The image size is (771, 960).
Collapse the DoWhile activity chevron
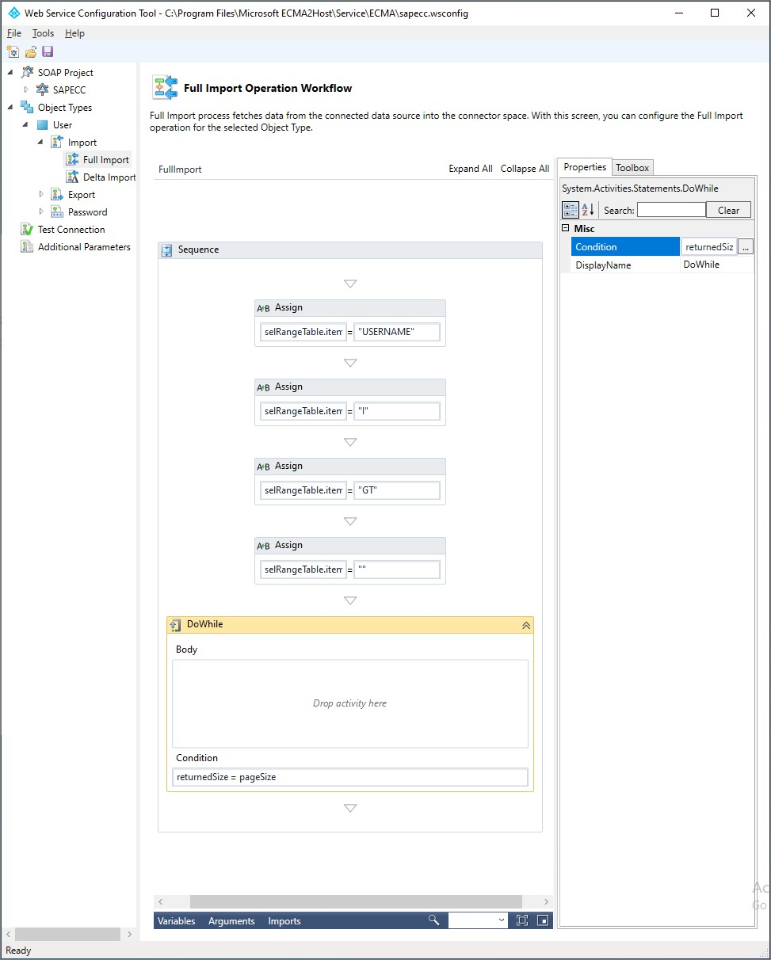tap(525, 625)
